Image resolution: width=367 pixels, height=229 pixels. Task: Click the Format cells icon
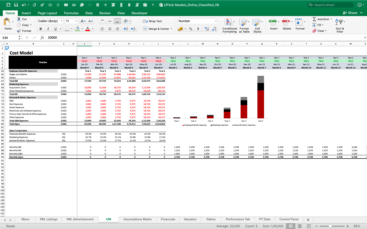[299, 22]
